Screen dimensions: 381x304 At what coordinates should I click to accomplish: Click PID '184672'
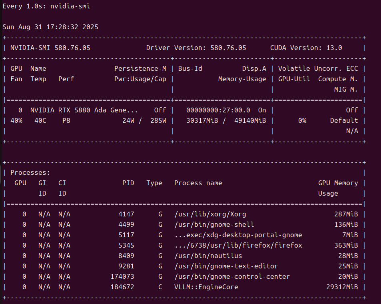122,287
